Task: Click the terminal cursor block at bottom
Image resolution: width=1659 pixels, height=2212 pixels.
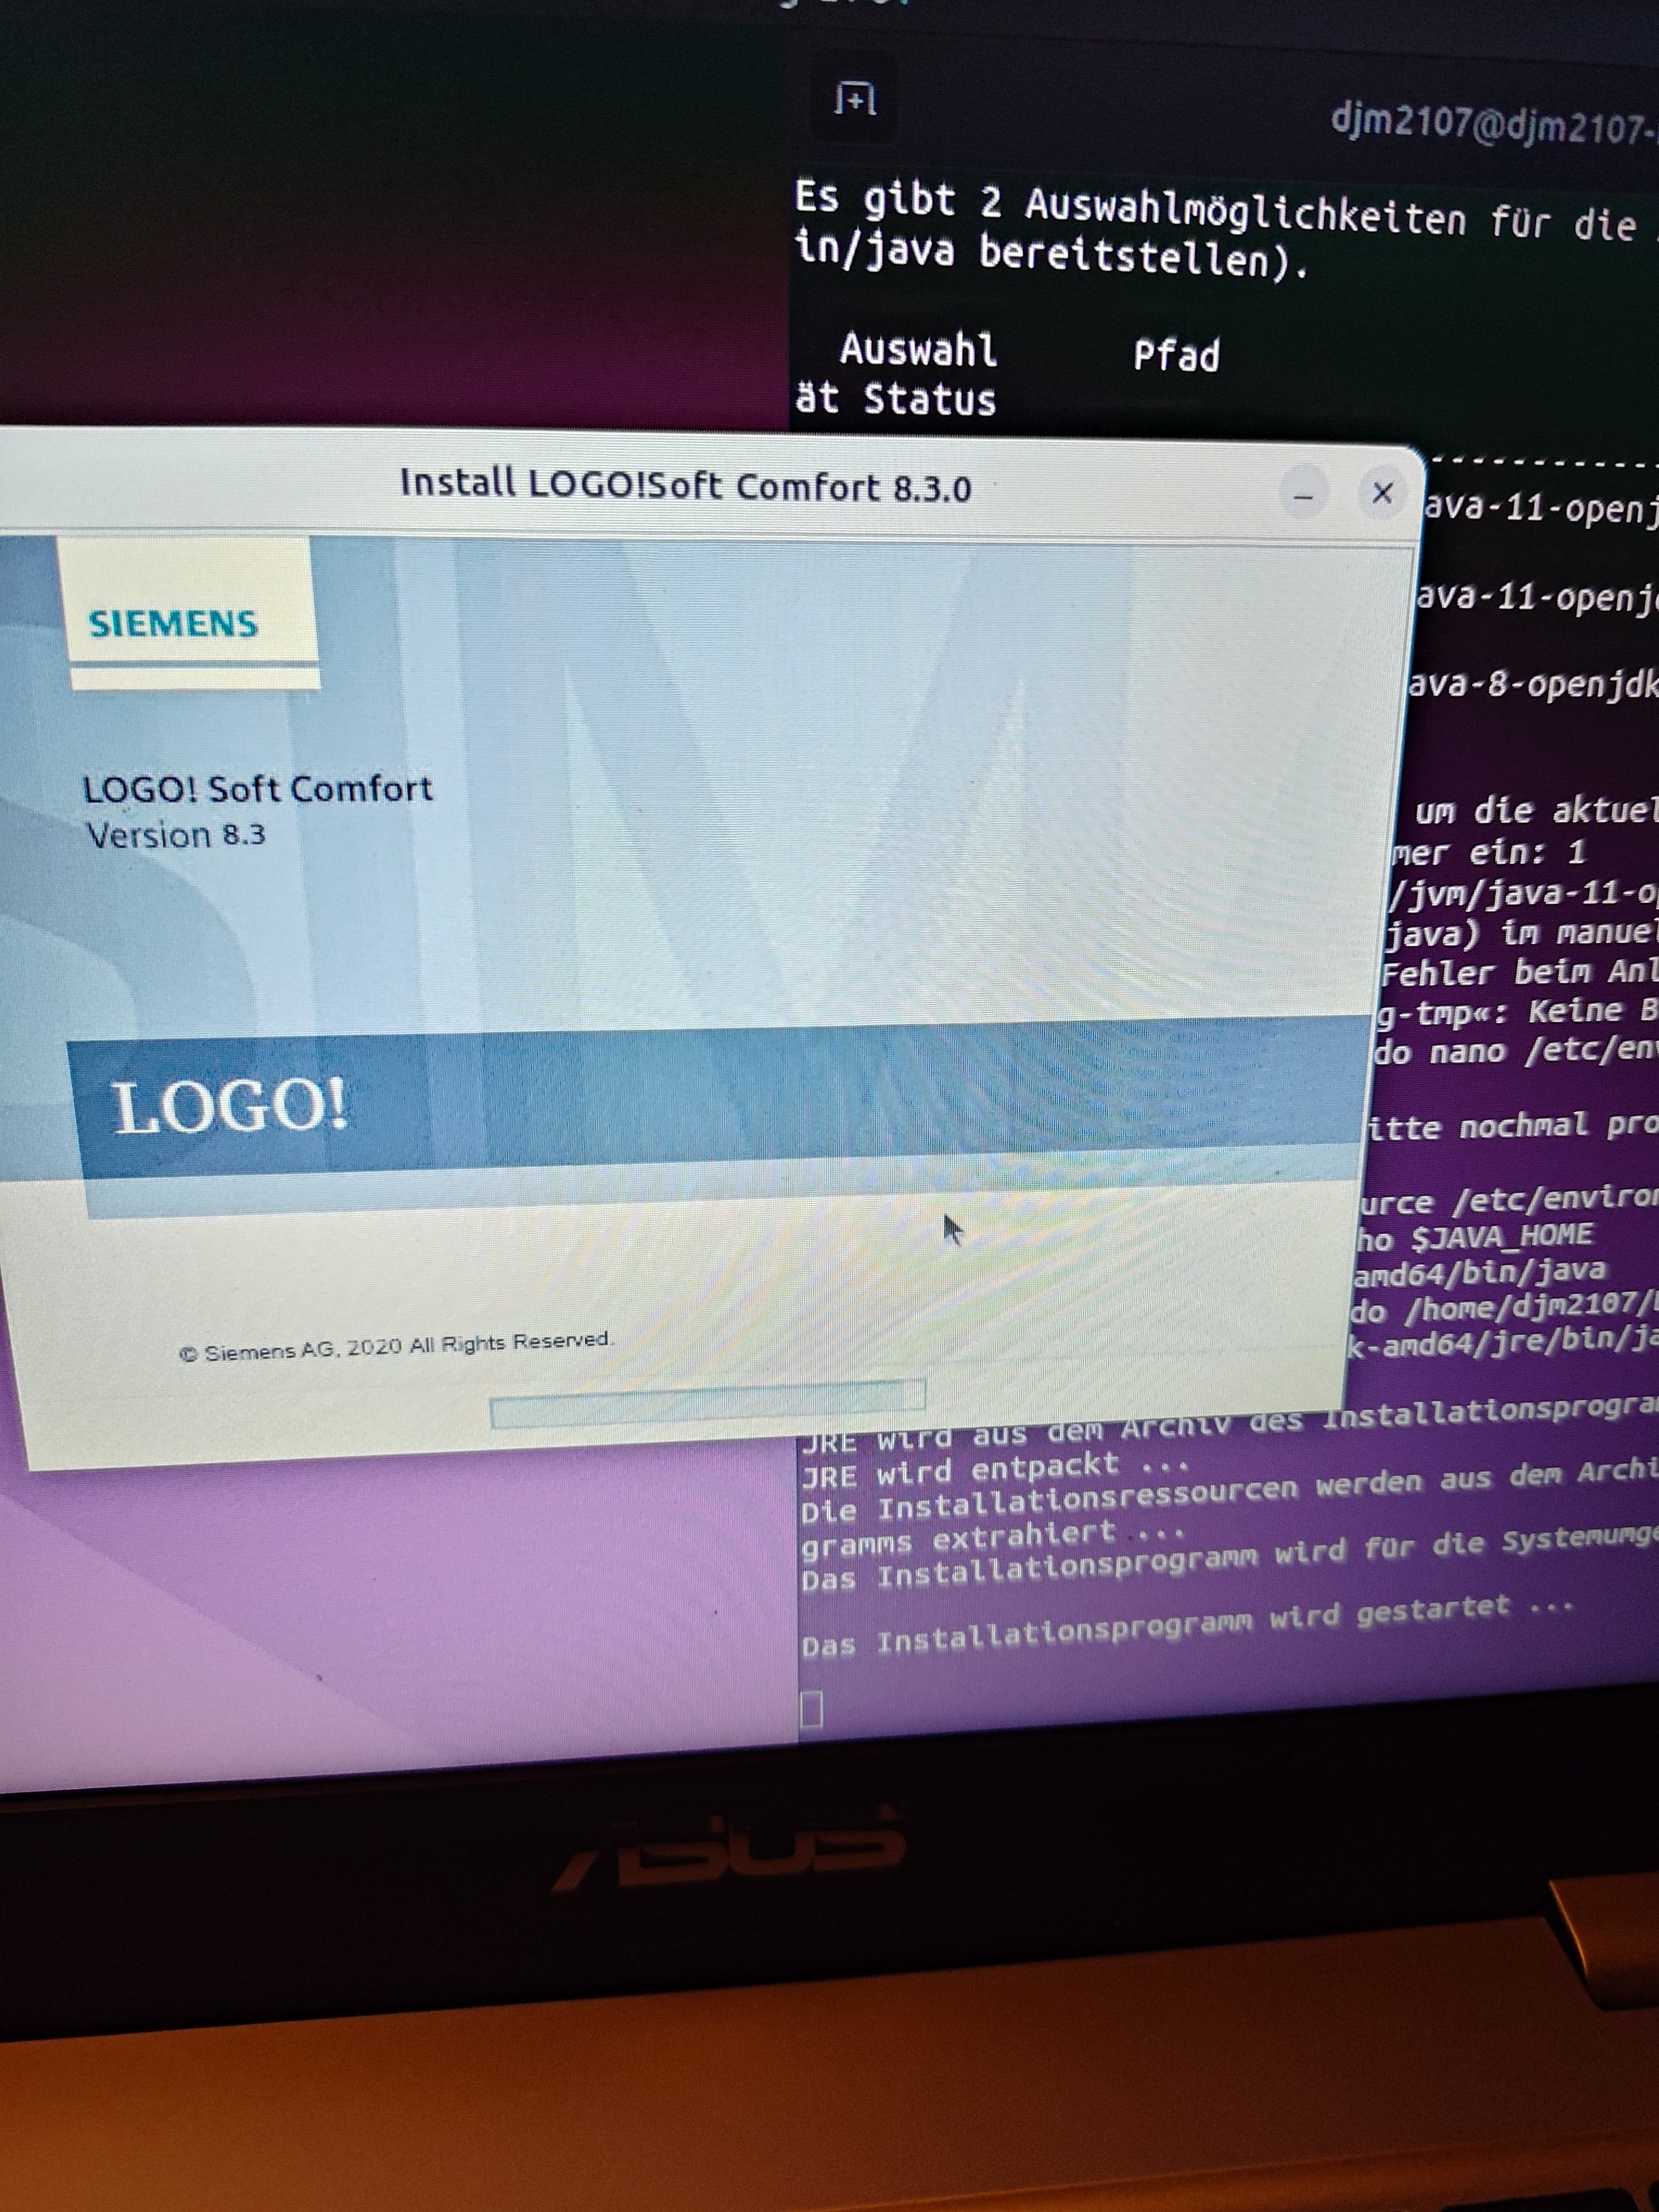Action: 811,1709
